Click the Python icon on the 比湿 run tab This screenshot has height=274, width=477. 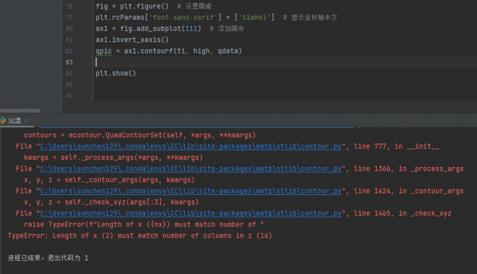[x=4, y=120]
